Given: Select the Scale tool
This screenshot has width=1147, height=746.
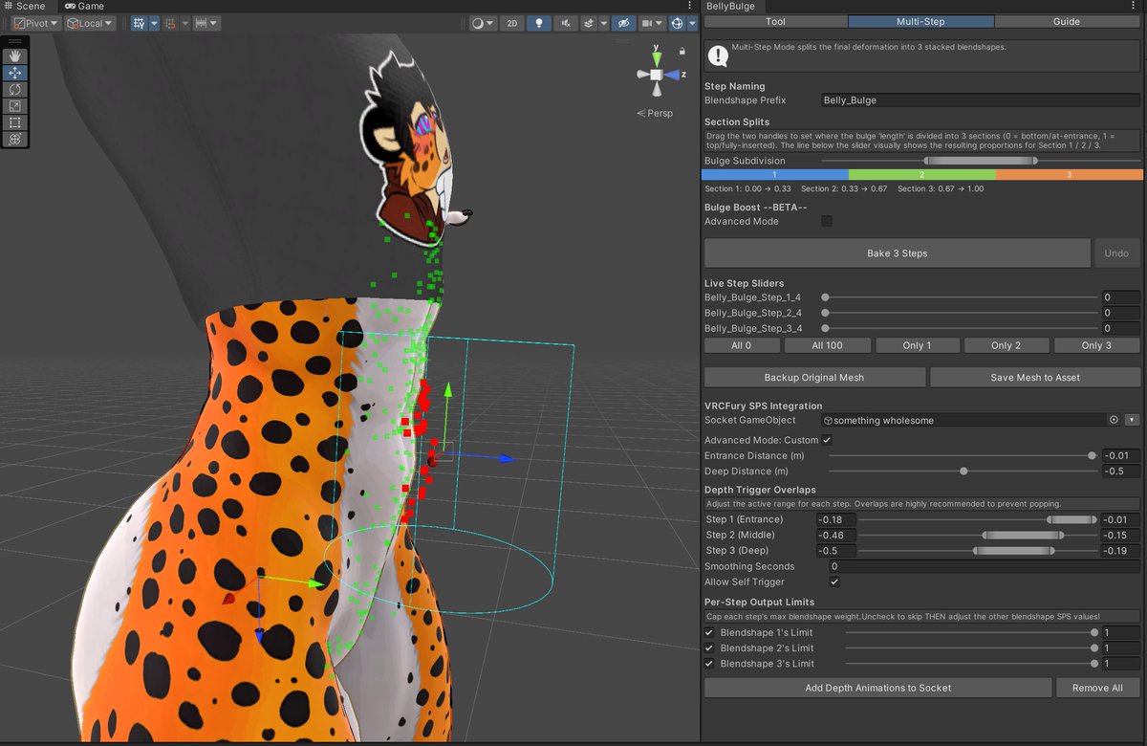Looking at the screenshot, I should 15,105.
